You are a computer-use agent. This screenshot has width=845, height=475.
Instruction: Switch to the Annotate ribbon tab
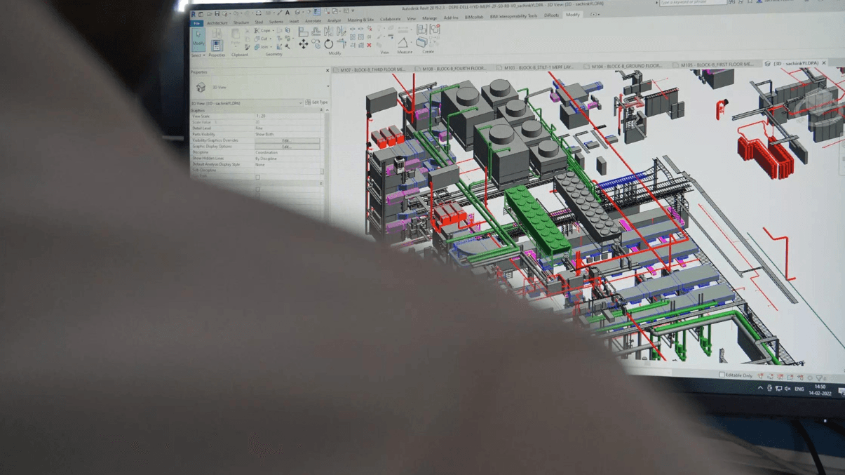tap(313, 21)
